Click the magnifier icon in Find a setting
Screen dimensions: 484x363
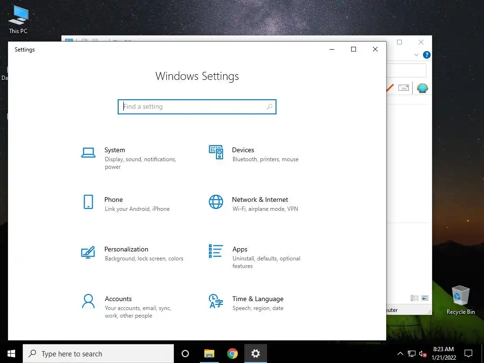269,106
